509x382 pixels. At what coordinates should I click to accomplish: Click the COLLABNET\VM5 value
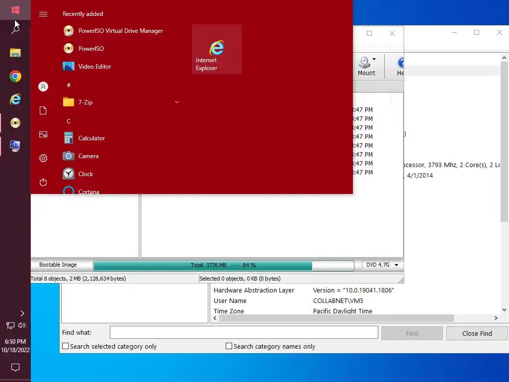tap(338, 301)
